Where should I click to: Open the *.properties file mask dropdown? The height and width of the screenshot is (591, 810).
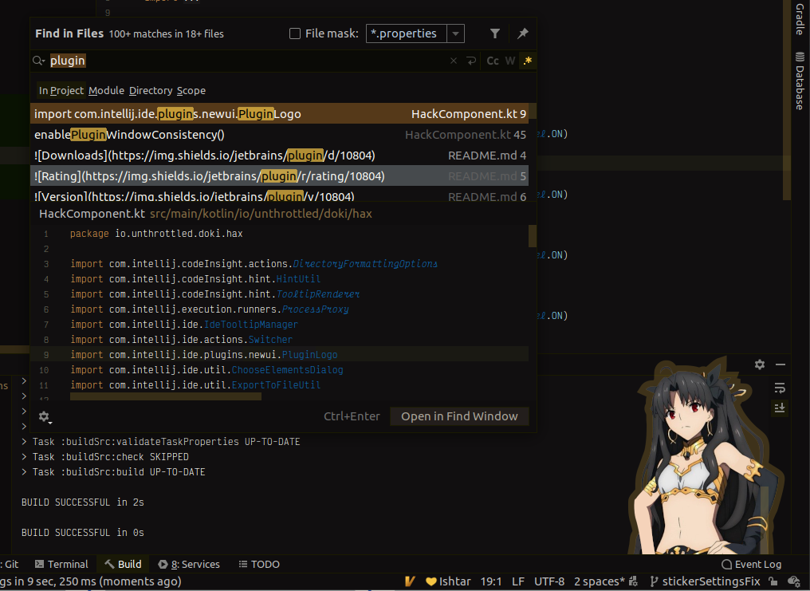455,33
